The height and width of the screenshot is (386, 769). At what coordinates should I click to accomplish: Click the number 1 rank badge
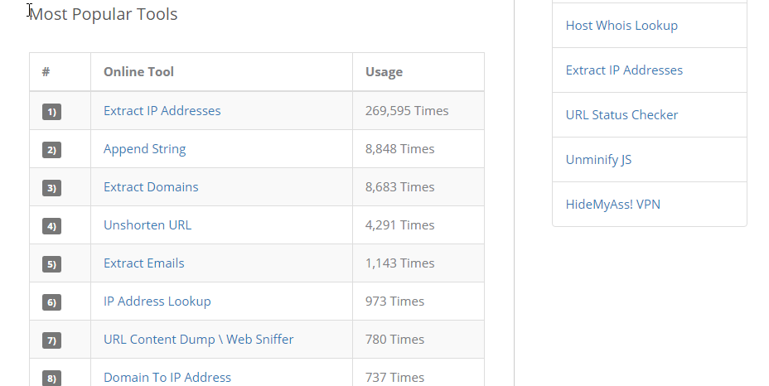[x=51, y=112]
